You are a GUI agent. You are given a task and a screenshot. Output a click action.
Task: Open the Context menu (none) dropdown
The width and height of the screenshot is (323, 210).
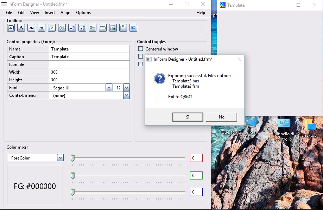pos(126,95)
